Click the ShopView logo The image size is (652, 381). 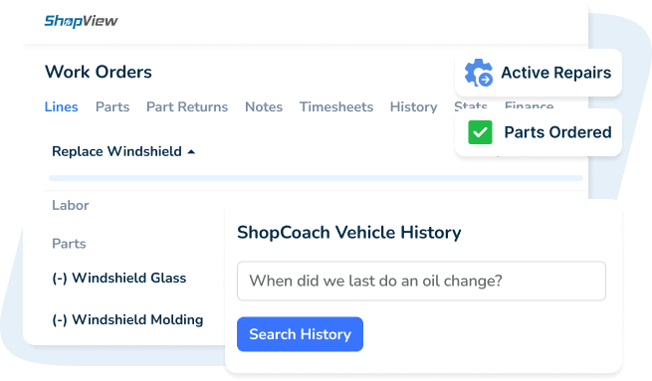point(81,21)
